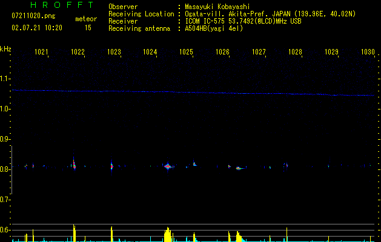This screenshot has width=381, height=242.
Task: Click time axis label 1028
Action: (x=295, y=51)
